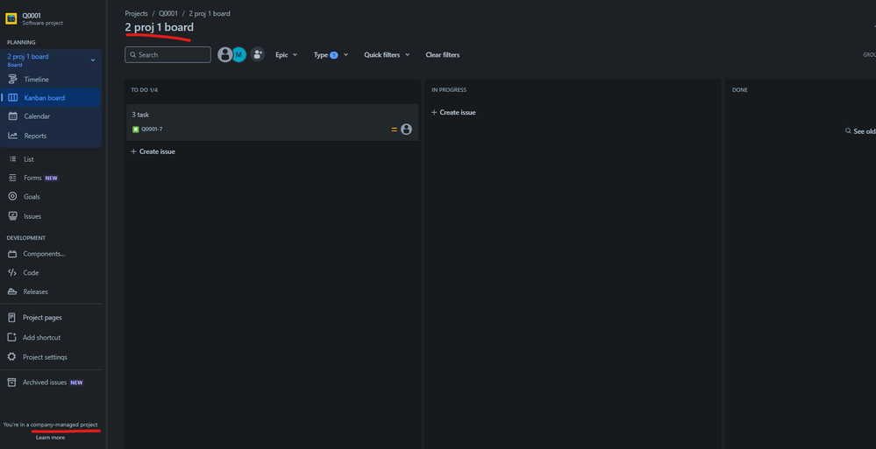Open the Quick filters dropdown
This screenshot has height=449, width=876.
[387, 54]
